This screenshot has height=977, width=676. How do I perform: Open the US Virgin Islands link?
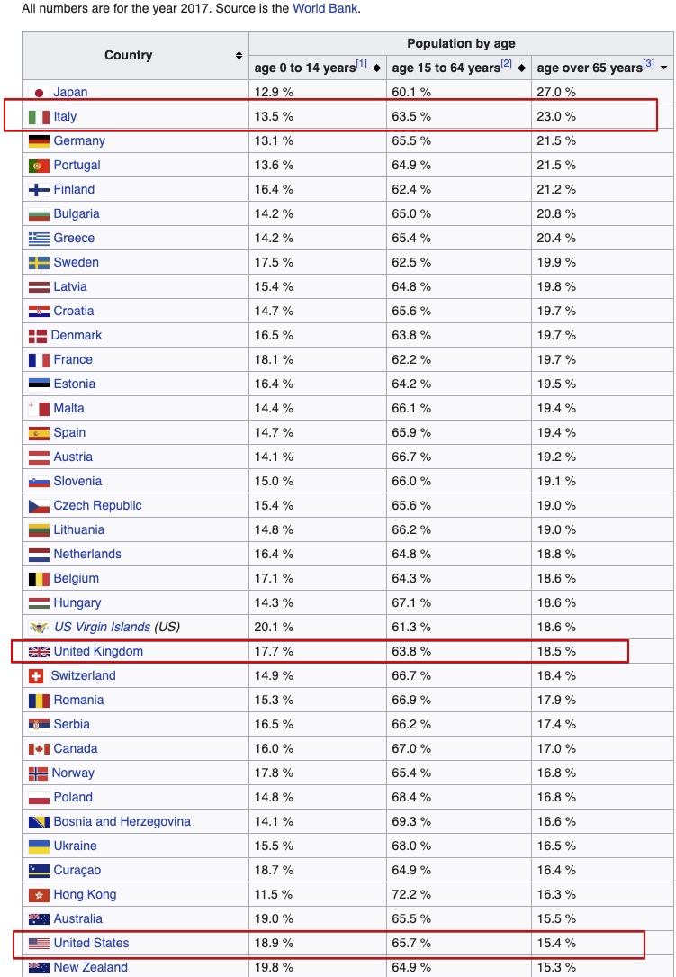click(102, 628)
